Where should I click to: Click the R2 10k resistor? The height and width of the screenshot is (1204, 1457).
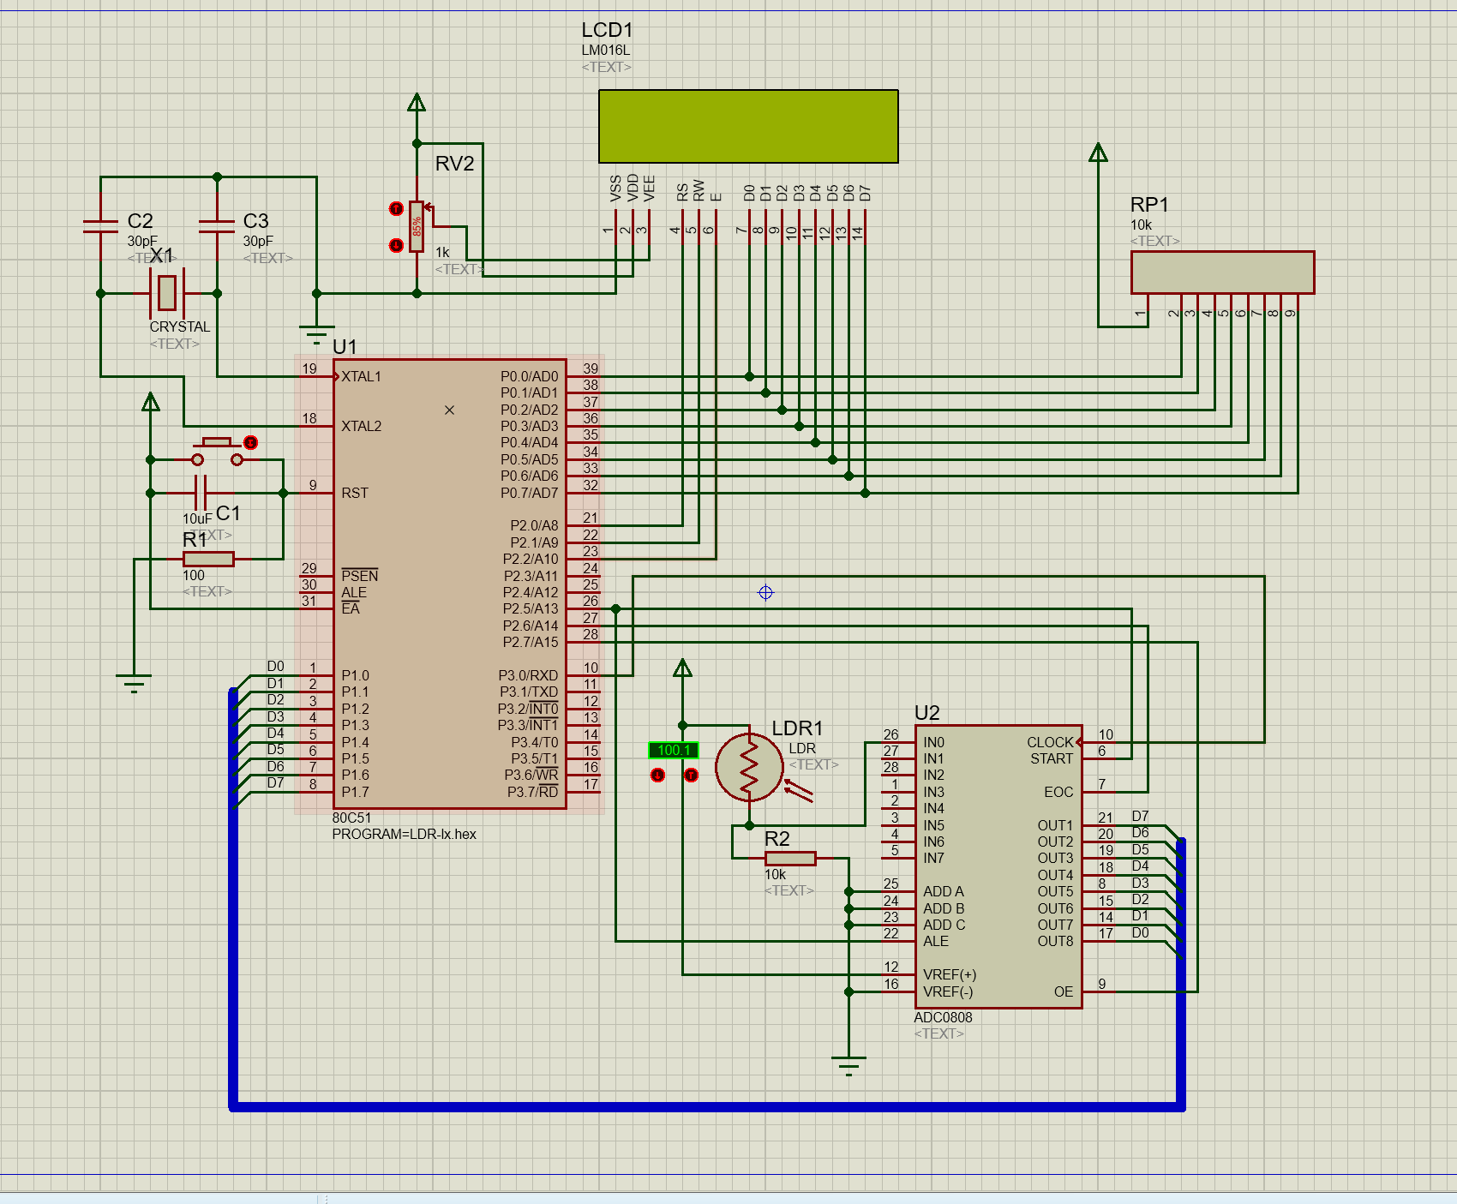point(789,858)
